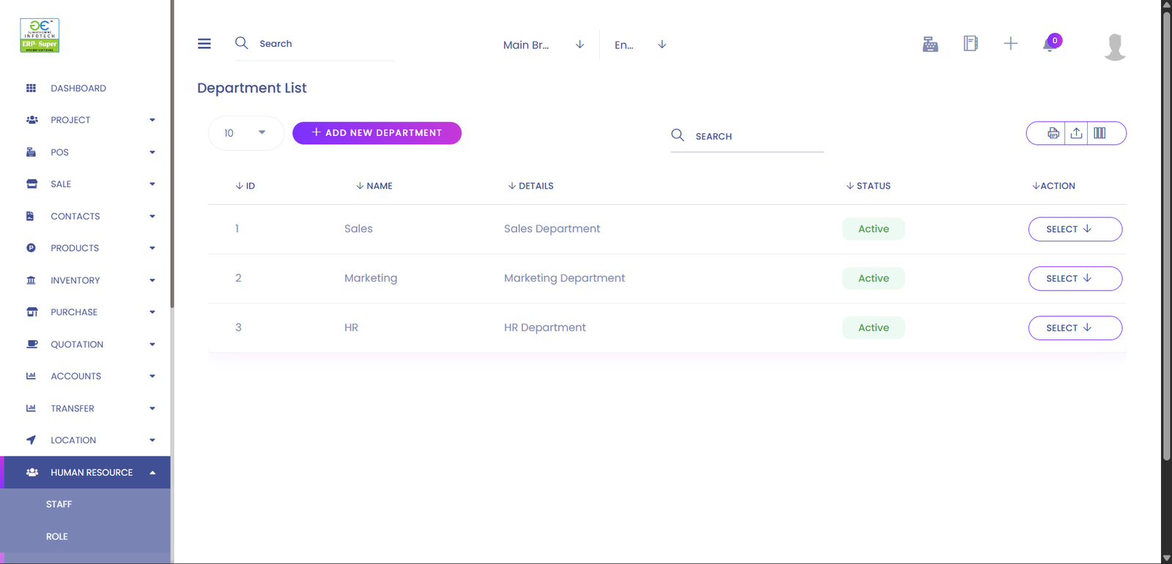Open the POS register icon in header
The height and width of the screenshot is (564, 1172).
[x=930, y=44]
